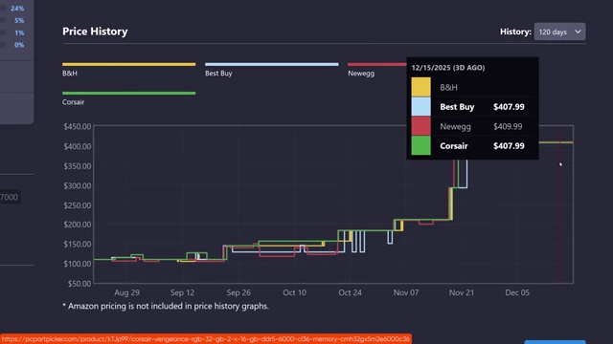Click the B&H yellow swatch in tooltip
613x344 pixels.
[x=421, y=87]
